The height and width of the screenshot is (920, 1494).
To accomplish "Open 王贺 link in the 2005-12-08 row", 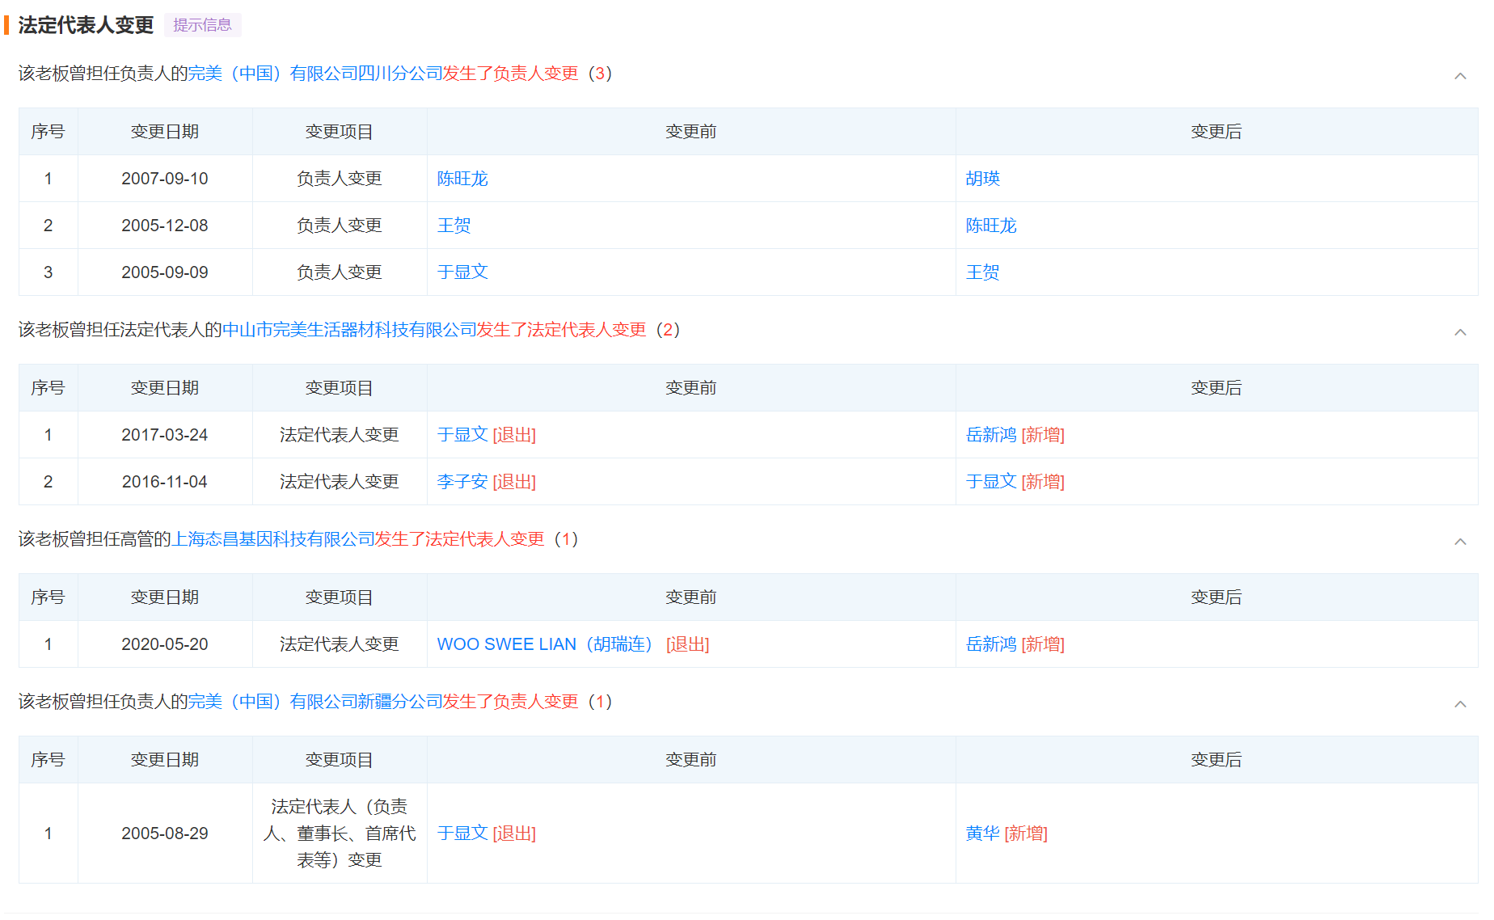I will coord(454,226).
